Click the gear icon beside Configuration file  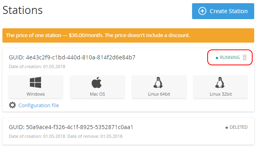tap(12, 105)
